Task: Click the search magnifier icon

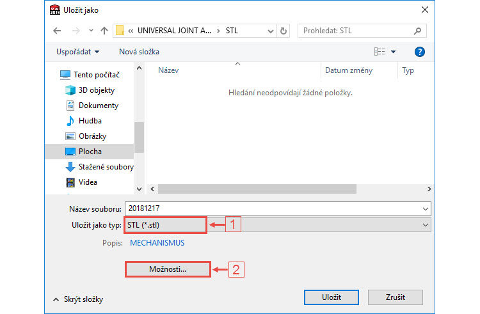Action: 417,31
